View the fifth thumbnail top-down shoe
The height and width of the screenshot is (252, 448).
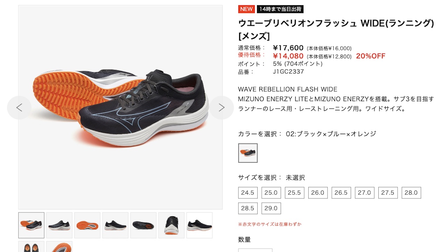coord(143,225)
